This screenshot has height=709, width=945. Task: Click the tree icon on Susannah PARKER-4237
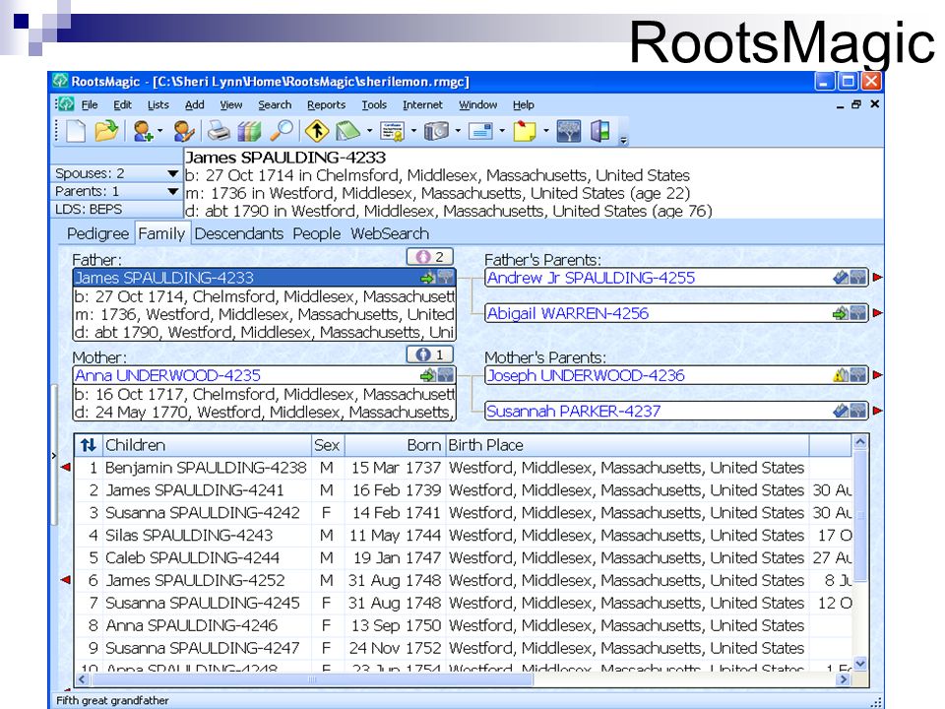pyautogui.click(x=858, y=412)
